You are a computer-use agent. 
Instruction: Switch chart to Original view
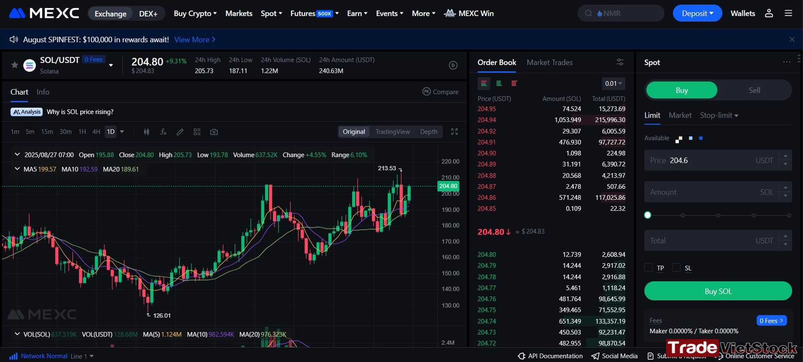click(354, 131)
